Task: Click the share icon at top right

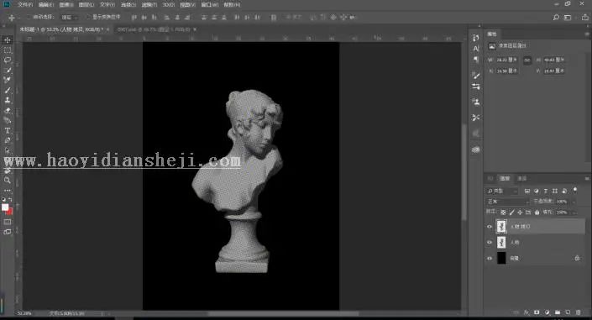Action: tap(584, 18)
